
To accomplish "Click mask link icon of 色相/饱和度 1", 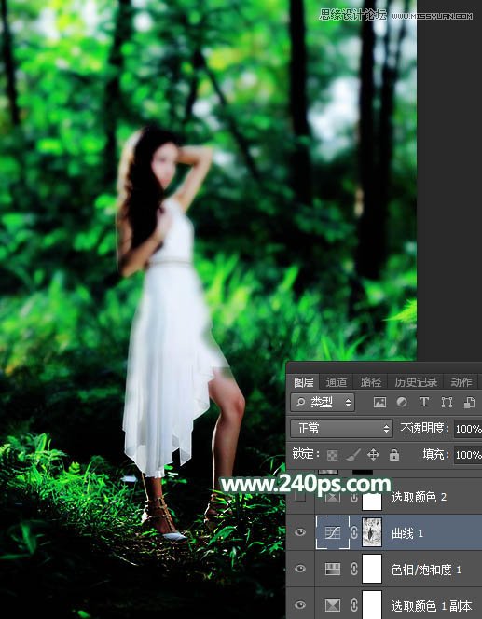I will (x=354, y=569).
